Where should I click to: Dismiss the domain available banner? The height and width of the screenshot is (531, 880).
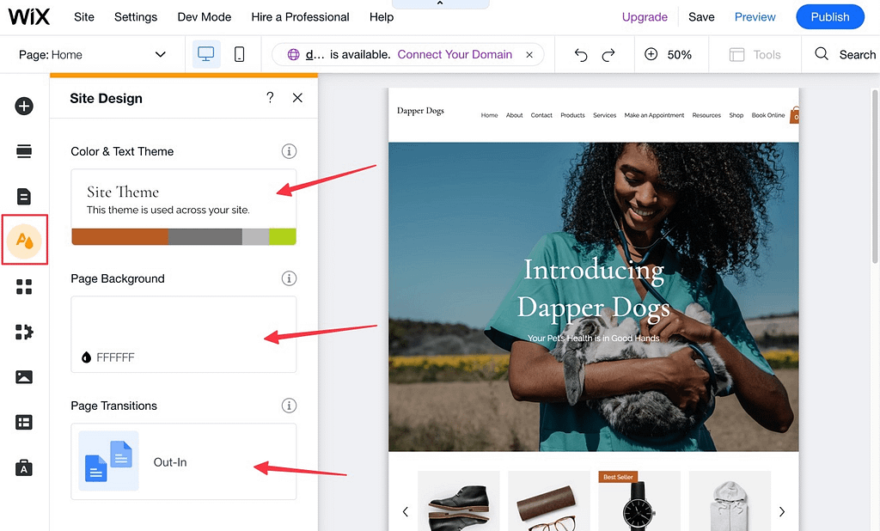(529, 55)
